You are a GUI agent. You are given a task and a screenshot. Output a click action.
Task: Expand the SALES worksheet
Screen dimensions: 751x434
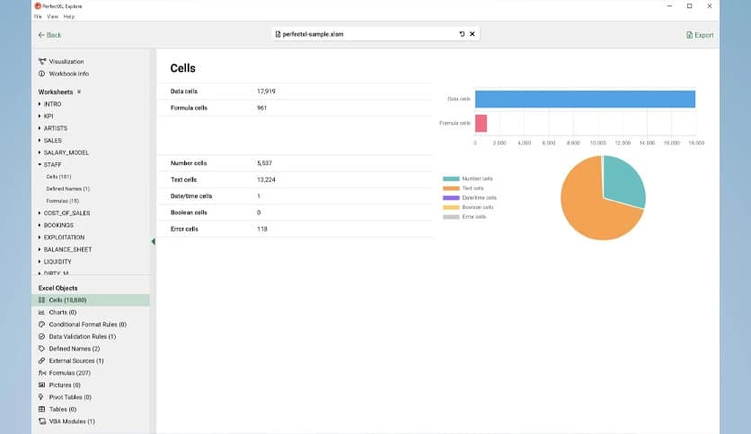pos(40,140)
